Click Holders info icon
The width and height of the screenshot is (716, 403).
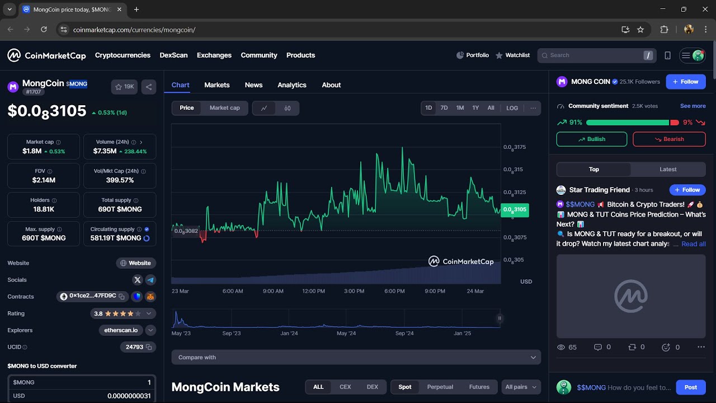pos(54,200)
